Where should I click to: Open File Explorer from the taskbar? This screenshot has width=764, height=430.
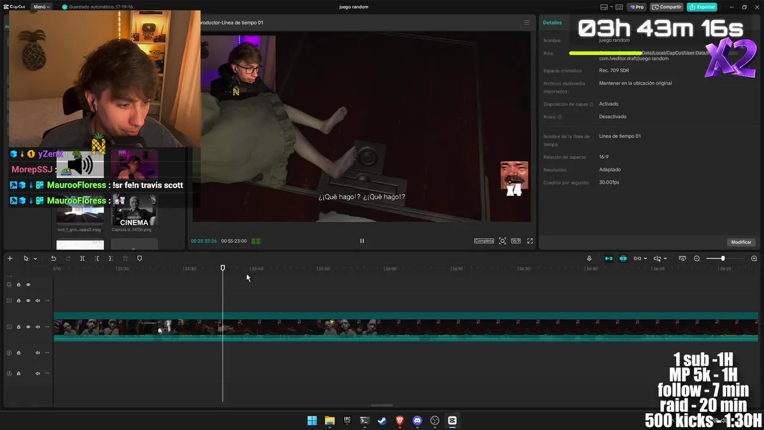click(x=329, y=420)
